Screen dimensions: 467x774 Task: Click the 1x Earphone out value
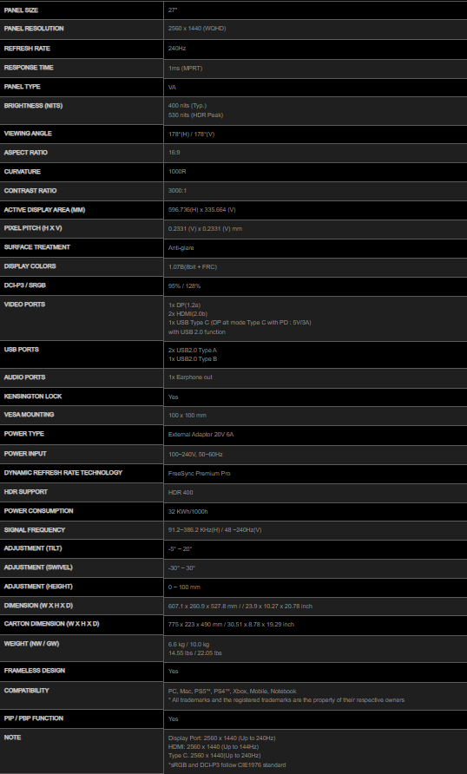(x=190, y=377)
